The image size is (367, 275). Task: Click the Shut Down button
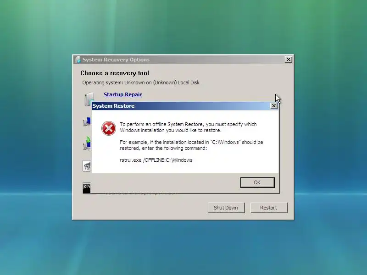click(x=226, y=208)
